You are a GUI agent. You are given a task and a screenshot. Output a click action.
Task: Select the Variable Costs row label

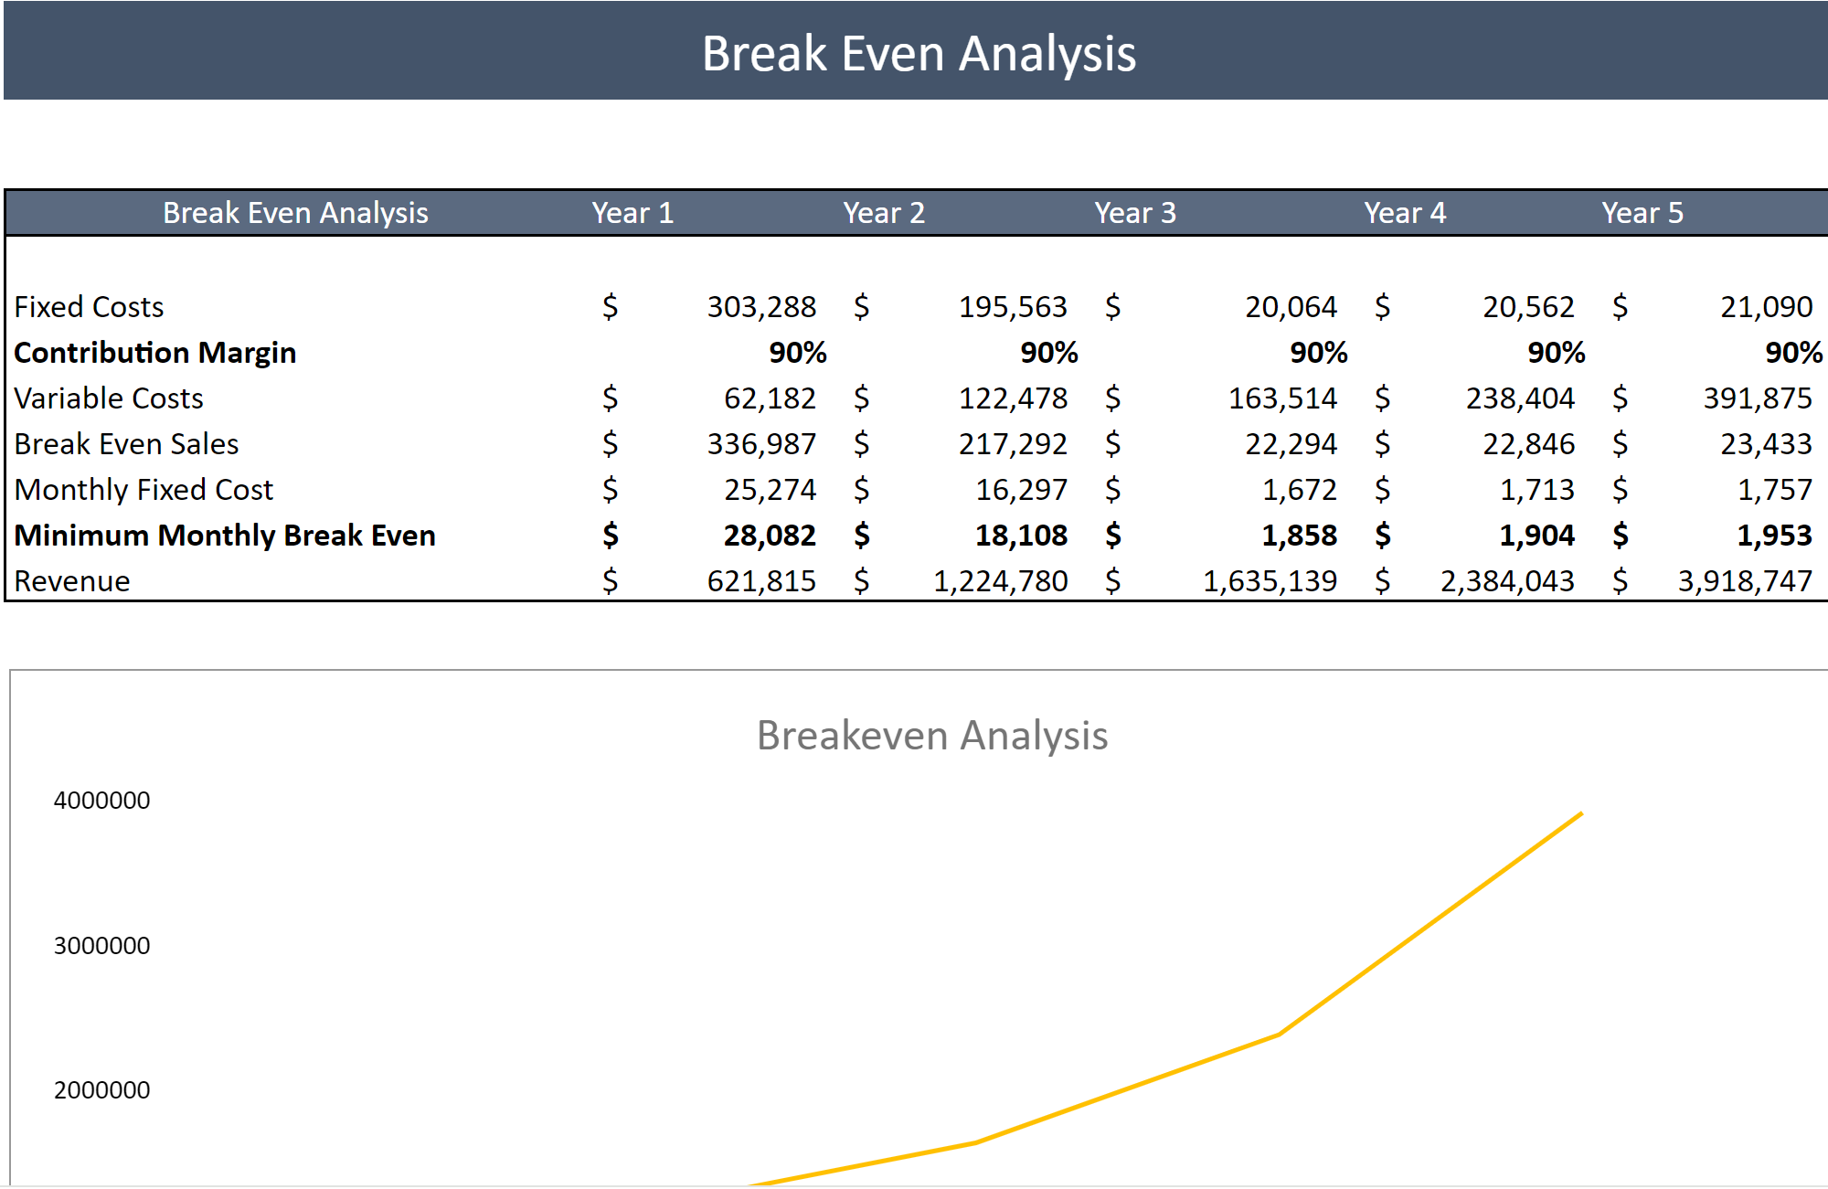point(109,398)
